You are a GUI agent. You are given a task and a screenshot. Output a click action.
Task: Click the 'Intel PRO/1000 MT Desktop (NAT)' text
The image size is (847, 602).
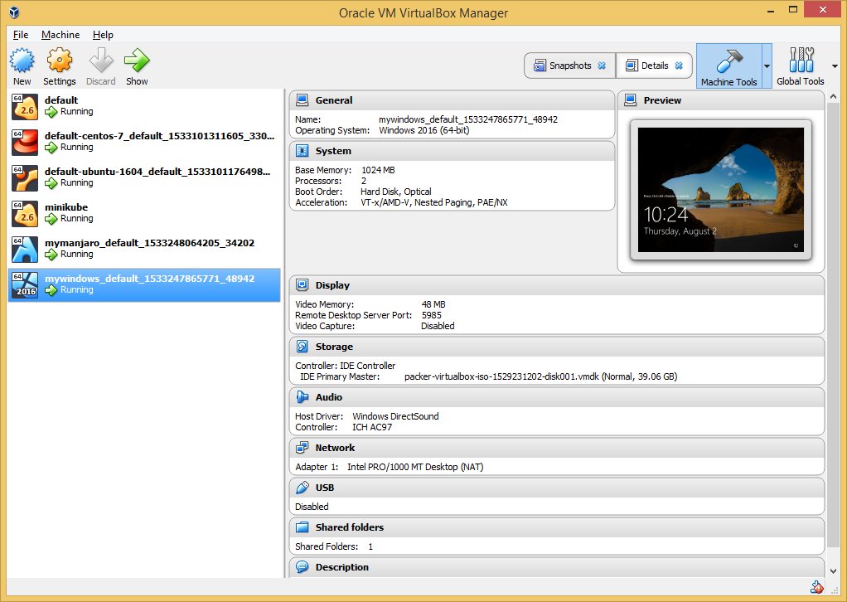point(415,467)
